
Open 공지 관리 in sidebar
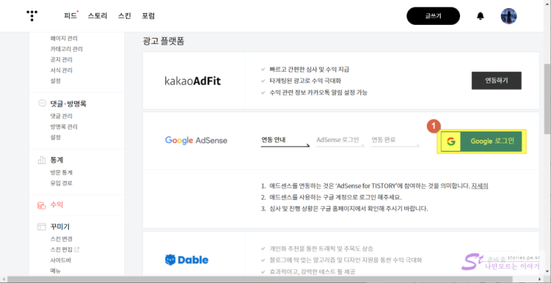click(x=61, y=60)
